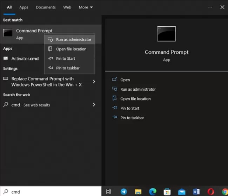Open Mail app from the taskbar
Image resolution: width=228 pixels, height=196 pixels.
pos(182,192)
